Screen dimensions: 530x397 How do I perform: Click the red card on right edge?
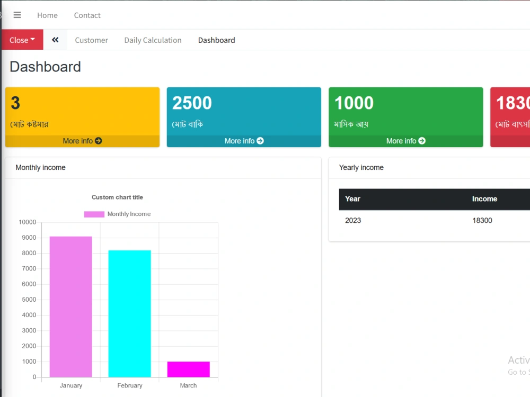pyautogui.click(x=510, y=117)
